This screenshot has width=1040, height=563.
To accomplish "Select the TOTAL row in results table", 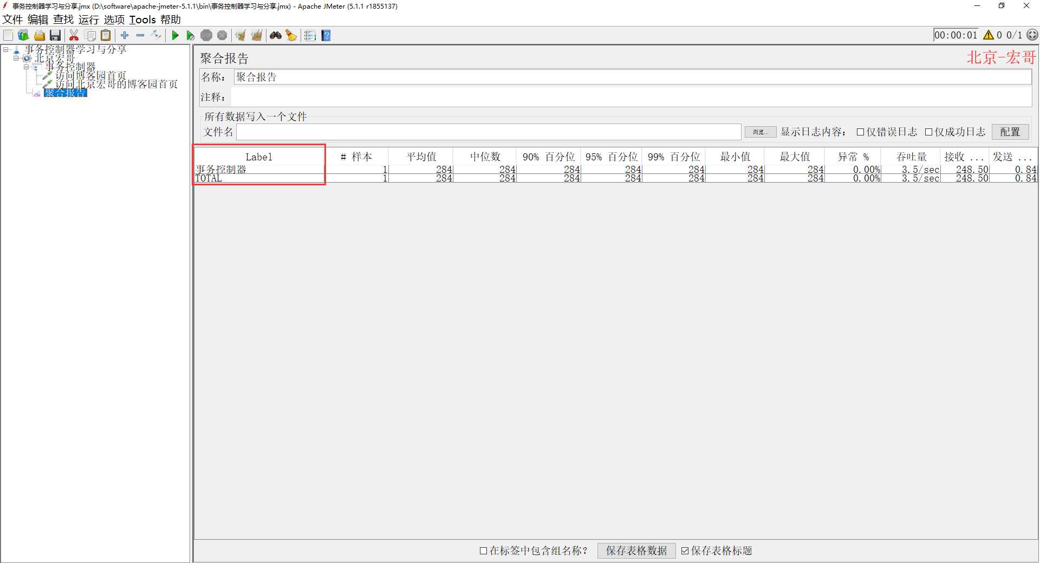I will 615,178.
